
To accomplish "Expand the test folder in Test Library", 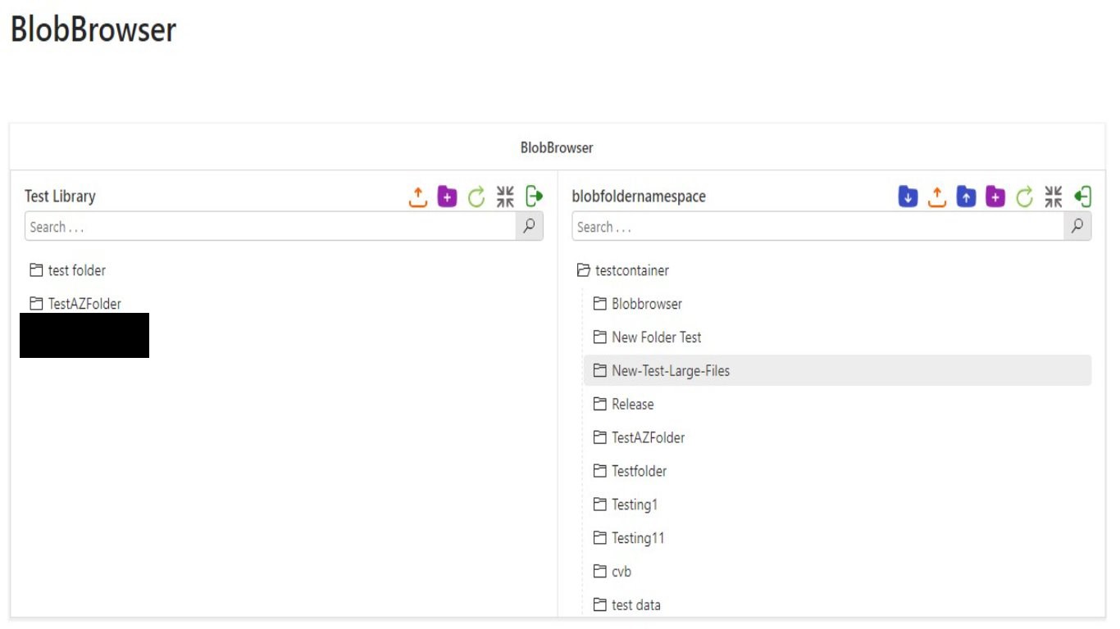I will click(x=36, y=270).
